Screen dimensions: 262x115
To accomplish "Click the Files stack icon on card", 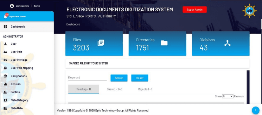I will (101, 43).
